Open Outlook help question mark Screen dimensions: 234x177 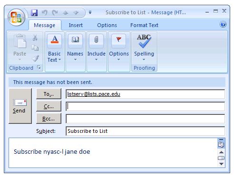click(x=223, y=24)
